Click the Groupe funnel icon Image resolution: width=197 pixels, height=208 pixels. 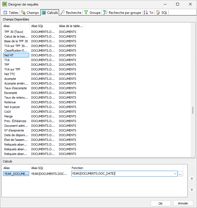point(86,12)
